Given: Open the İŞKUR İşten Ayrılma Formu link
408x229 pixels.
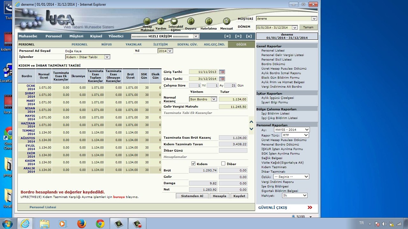Looking at the screenshot, I should click(282, 149).
